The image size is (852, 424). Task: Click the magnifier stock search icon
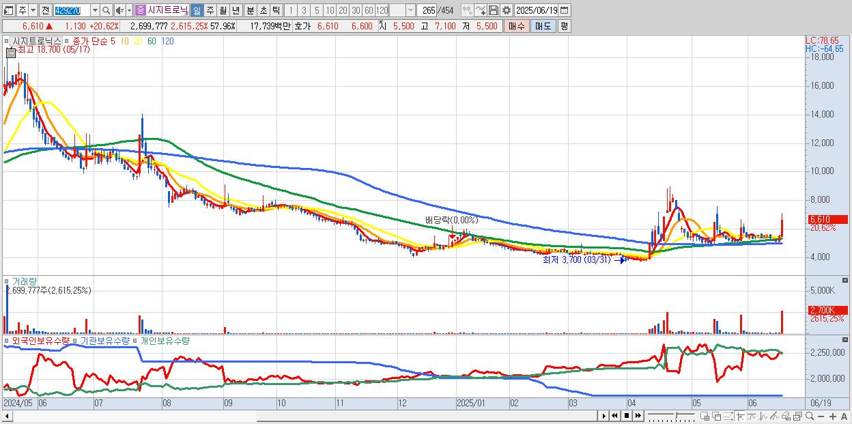click(106, 10)
